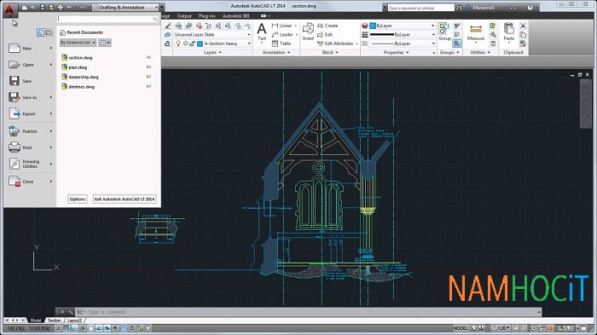The image size is (597, 335).
Task: Click the Plot printer icon in Quick Access toolbar
Action: 61,7
